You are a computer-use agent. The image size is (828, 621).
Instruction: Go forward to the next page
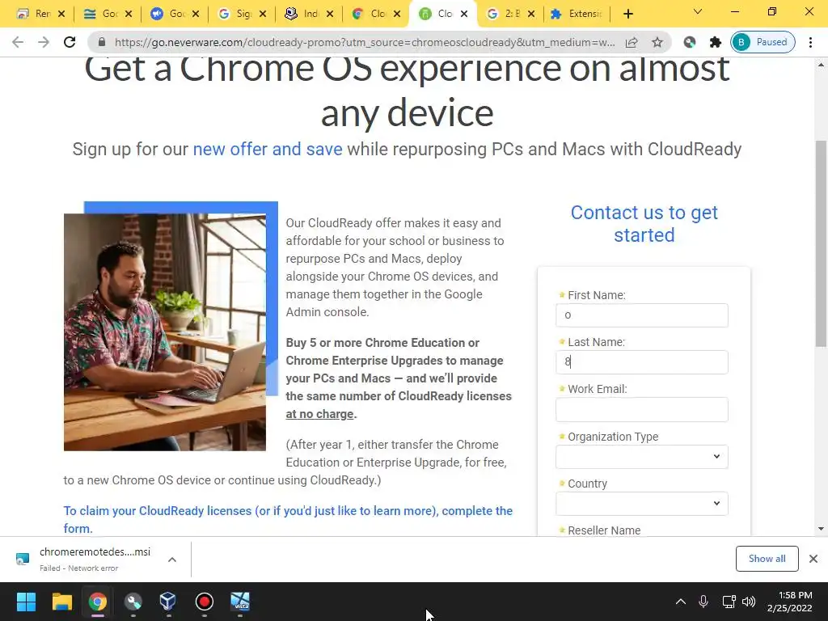pos(44,42)
